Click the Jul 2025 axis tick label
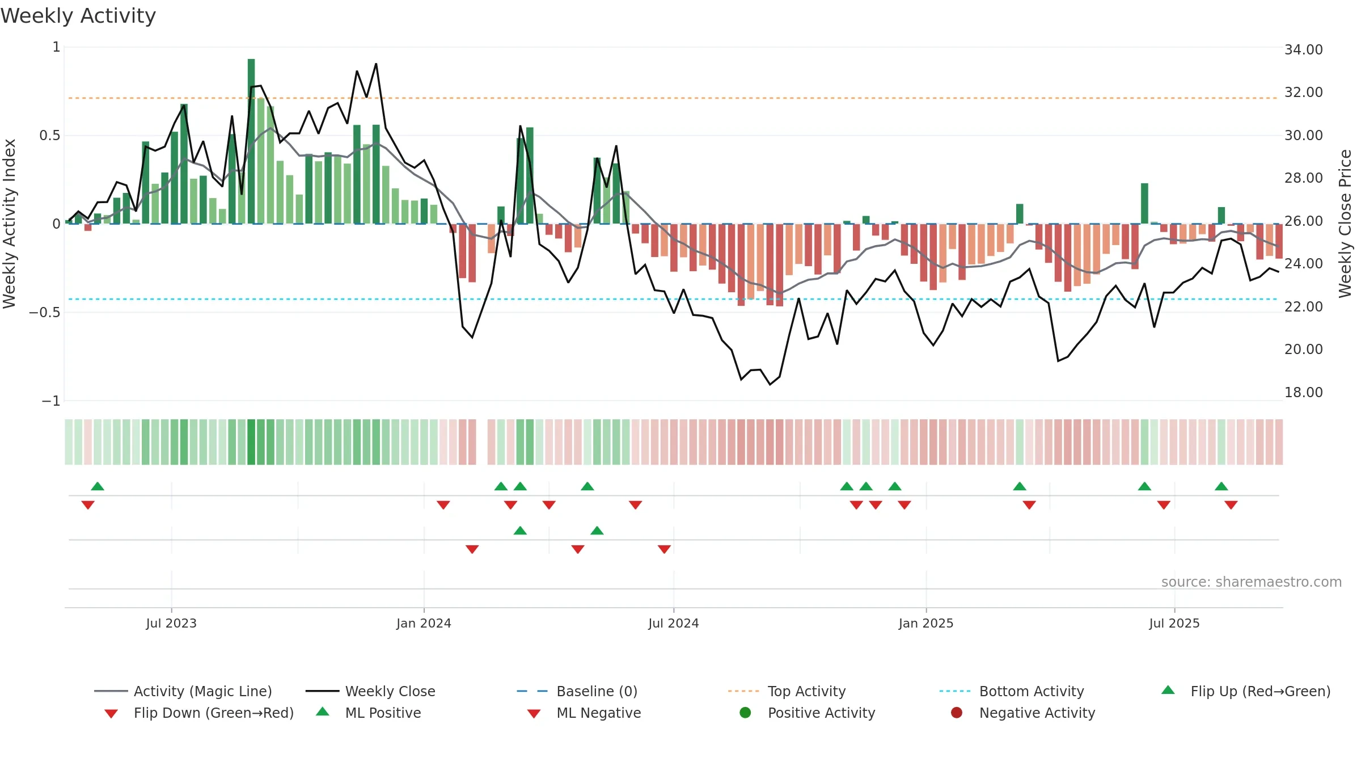Image resolution: width=1361 pixels, height=766 pixels. tap(1174, 623)
